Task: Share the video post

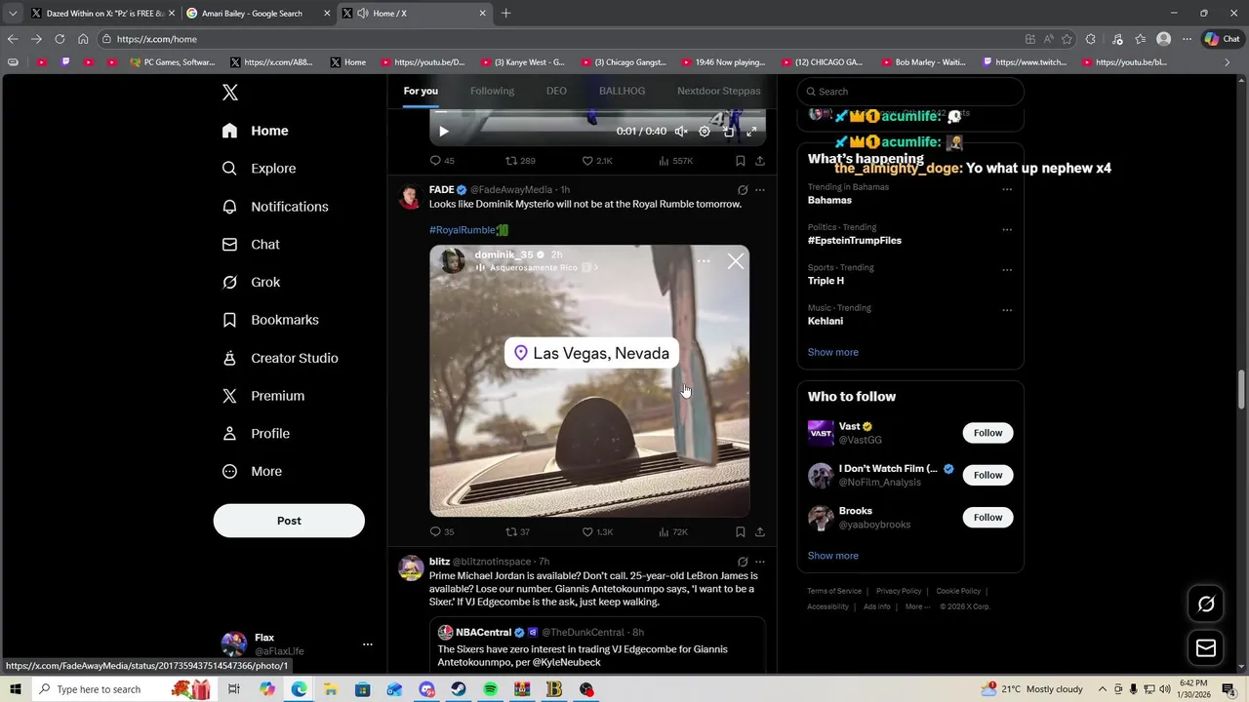Action: click(x=760, y=161)
